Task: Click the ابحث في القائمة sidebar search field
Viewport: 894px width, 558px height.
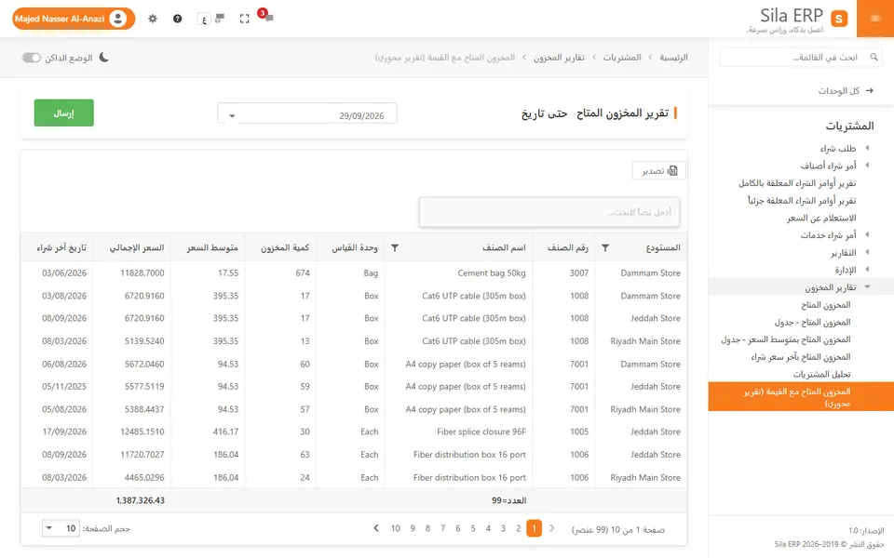Action: (801, 57)
